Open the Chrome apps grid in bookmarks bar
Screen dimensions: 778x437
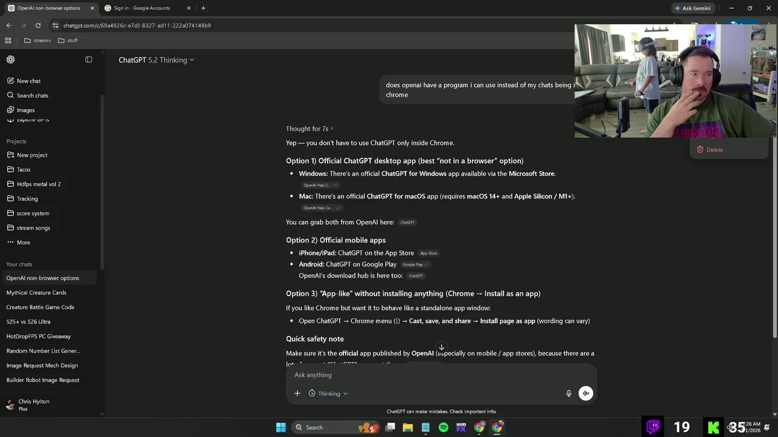click(x=8, y=41)
